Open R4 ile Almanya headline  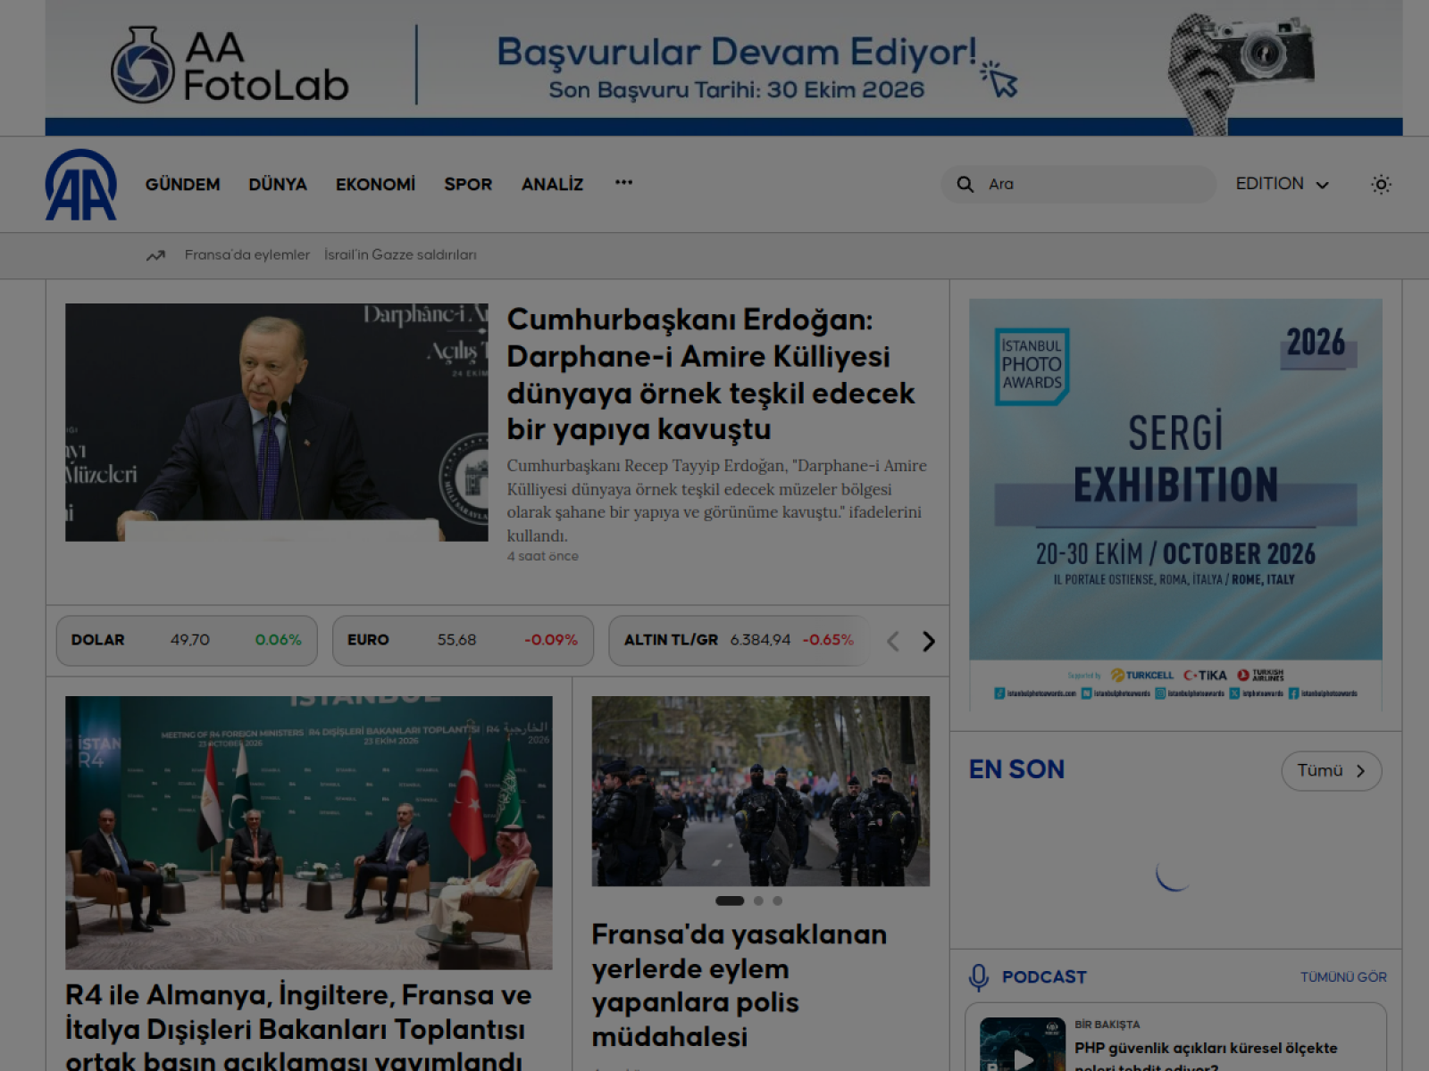pos(298,1026)
